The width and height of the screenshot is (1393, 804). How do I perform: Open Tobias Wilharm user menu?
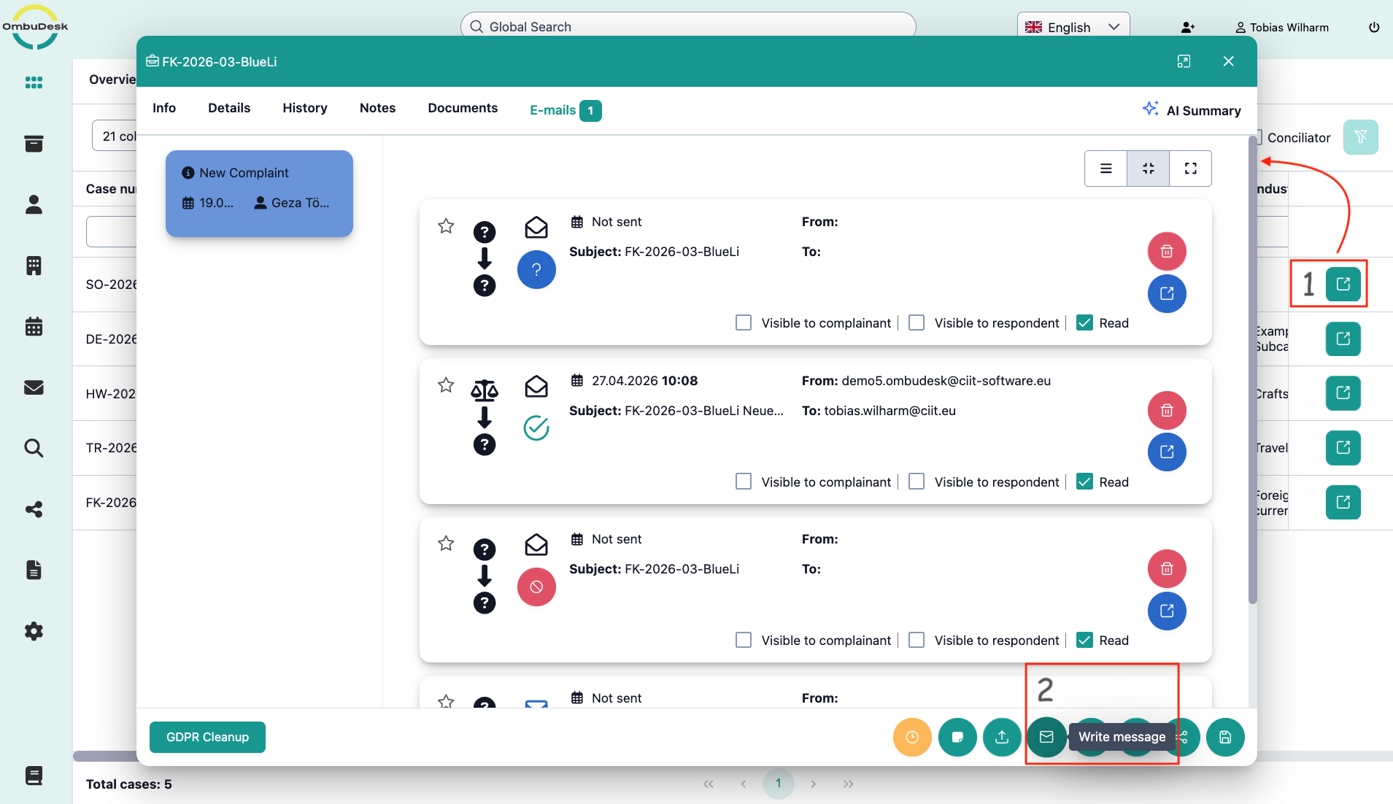click(1282, 27)
